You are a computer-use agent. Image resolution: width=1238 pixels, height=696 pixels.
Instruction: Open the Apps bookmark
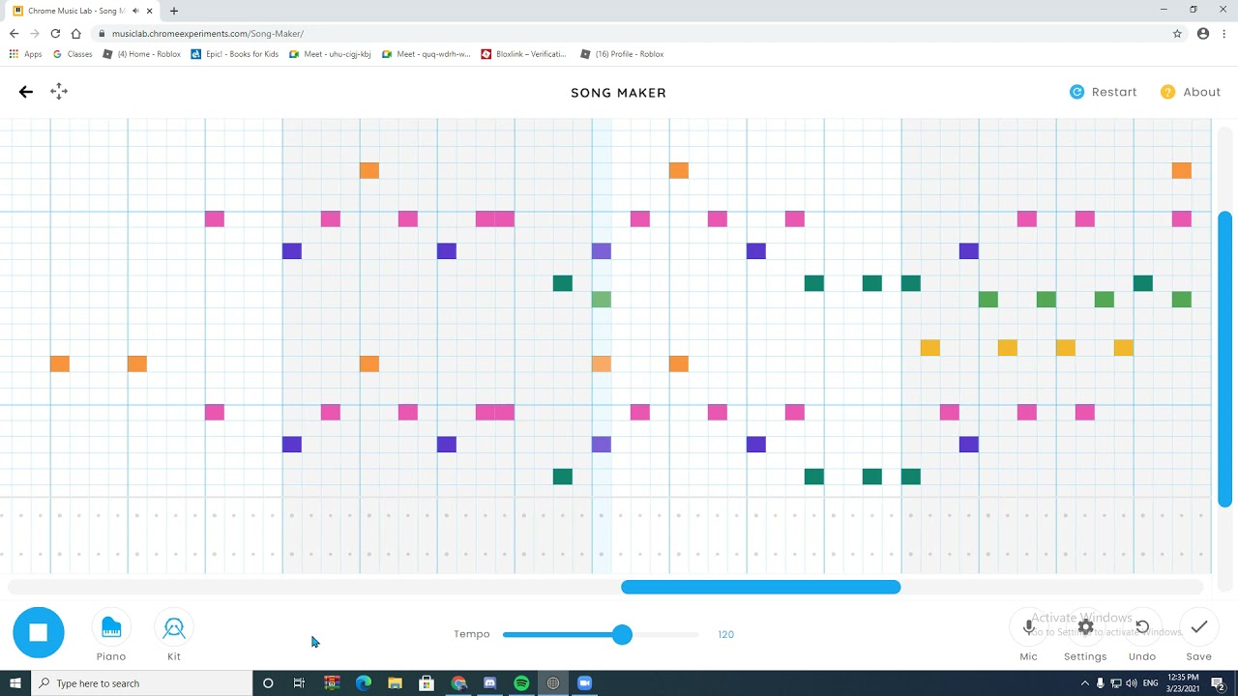click(26, 54)
